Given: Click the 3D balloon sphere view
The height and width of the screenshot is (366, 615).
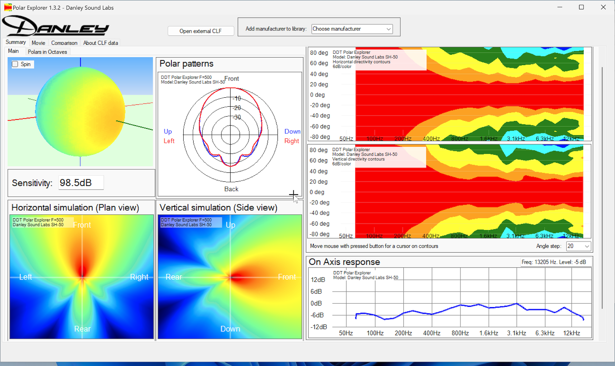Looking at the screenshot, I should click(x=80, y=112).
